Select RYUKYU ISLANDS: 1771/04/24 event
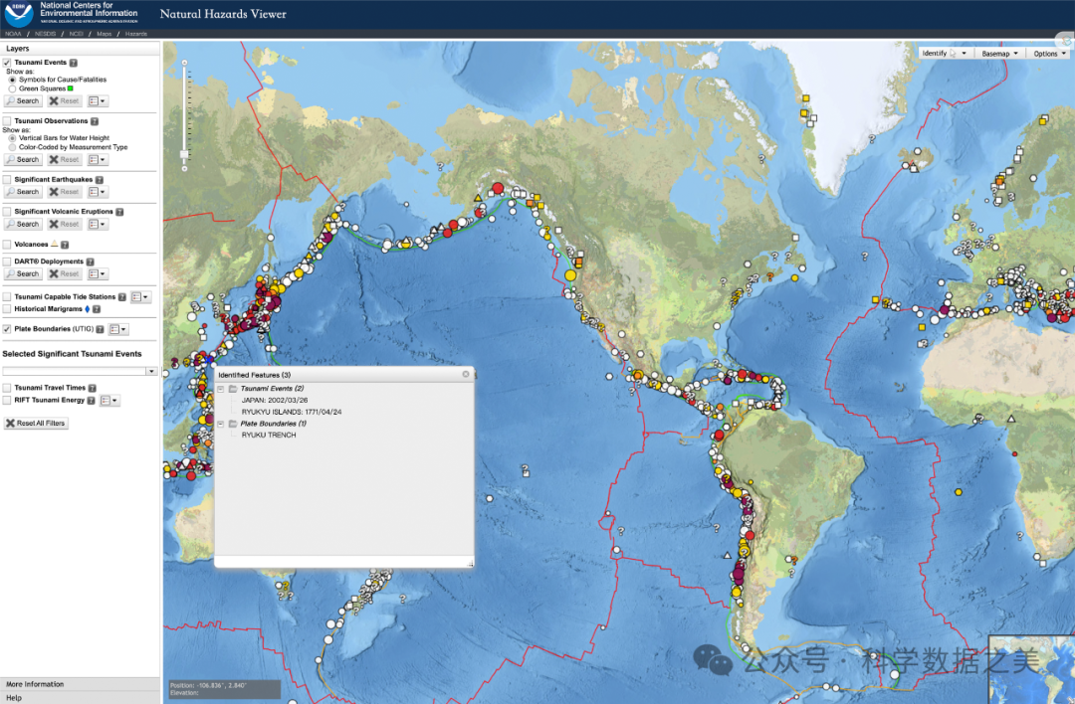This screenshot has height=704, width=1075. coord(292,411)
